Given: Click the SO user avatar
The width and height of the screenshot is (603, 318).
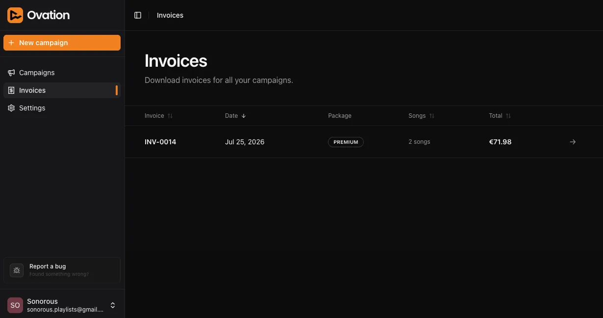Looking at the screenshot, I should pos(15,305).
